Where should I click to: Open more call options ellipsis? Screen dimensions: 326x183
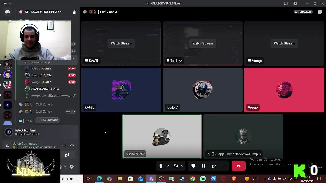coord(224,166)
